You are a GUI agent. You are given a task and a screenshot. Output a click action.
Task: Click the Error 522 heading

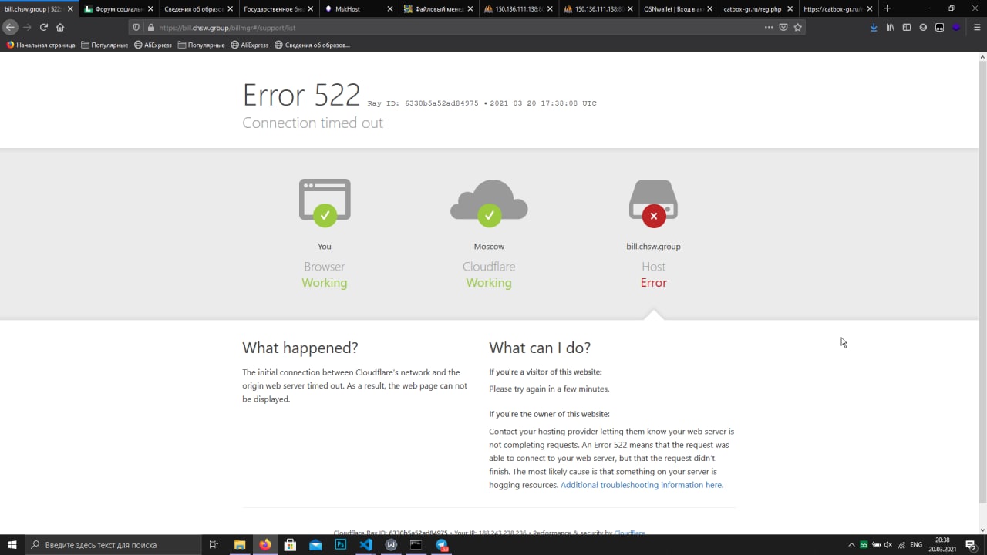301,95
